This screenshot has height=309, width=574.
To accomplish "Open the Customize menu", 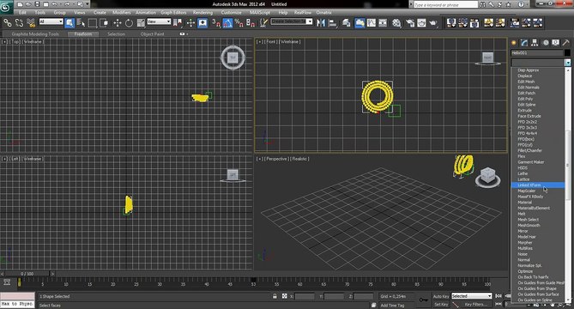I will (231, 13).
